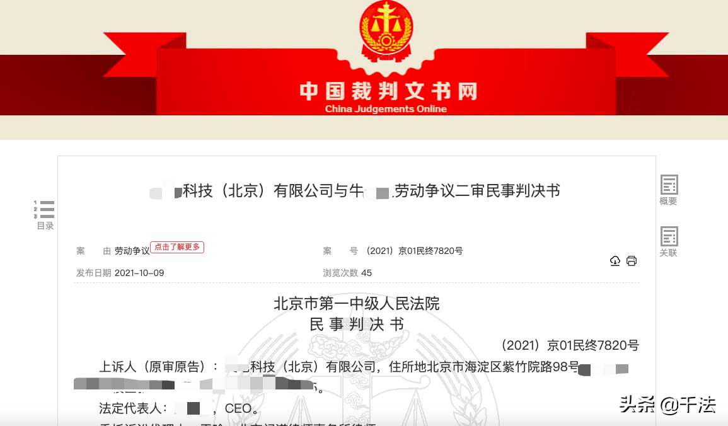
Task: Click the 法定代表人 line
Action: (x=178, y=408)
